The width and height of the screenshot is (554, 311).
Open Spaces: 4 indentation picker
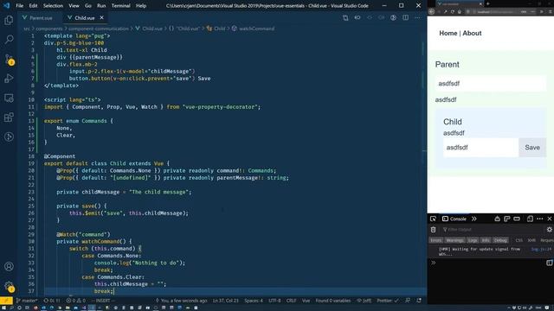(254, 301)
